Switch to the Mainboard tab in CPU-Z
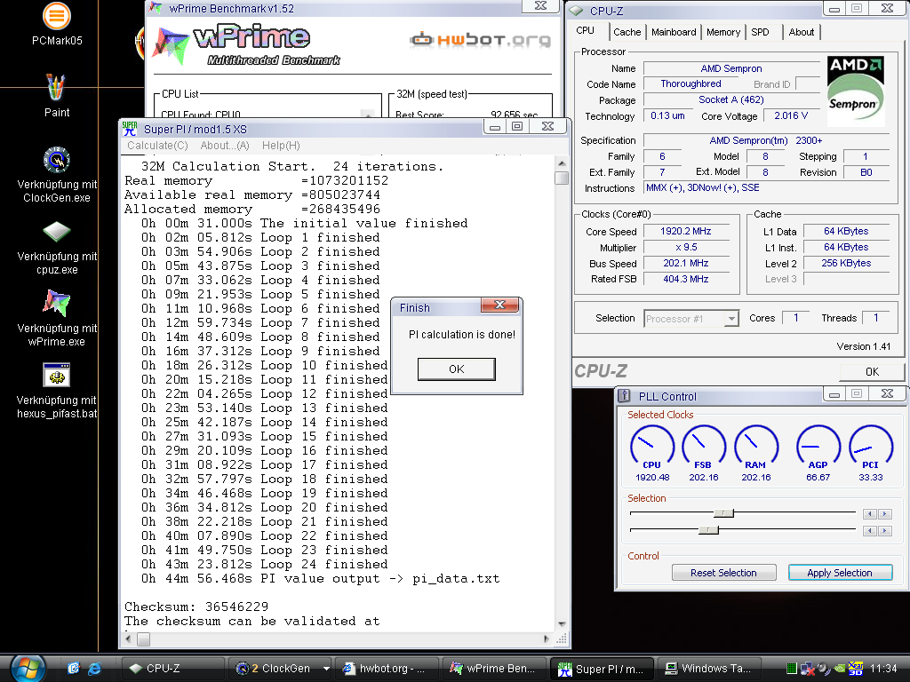The height and width of the screenshot is (682, 910). tap(674, 32)
